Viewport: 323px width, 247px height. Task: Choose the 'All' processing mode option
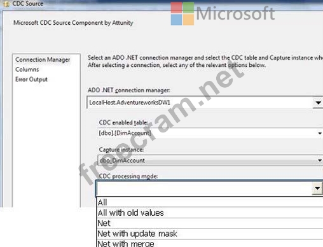[210, 202]
